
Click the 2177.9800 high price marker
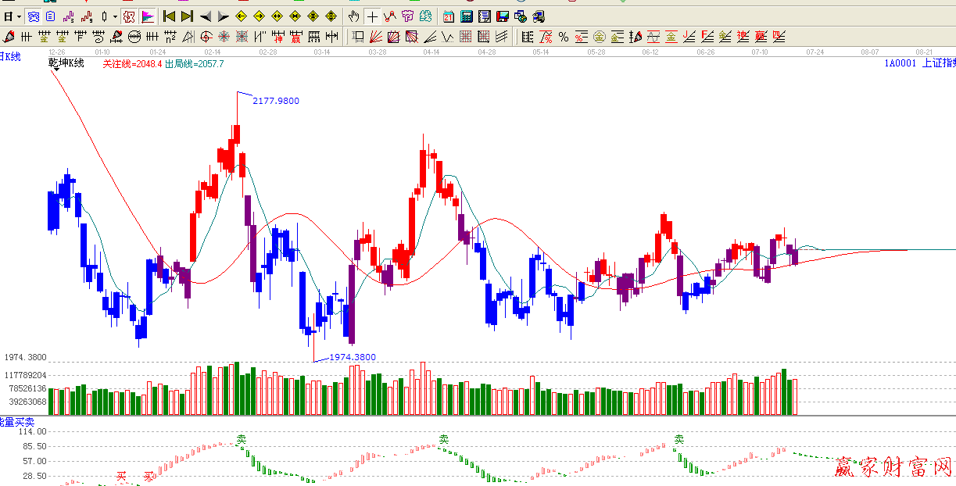275,101
